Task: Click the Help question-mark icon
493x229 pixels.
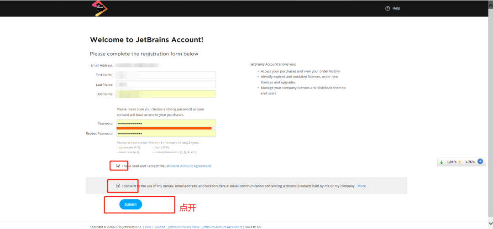Action: pos(388,9)
